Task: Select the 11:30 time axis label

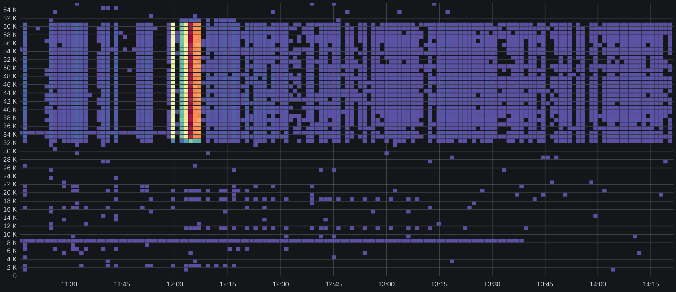Action: pos(69,284)
